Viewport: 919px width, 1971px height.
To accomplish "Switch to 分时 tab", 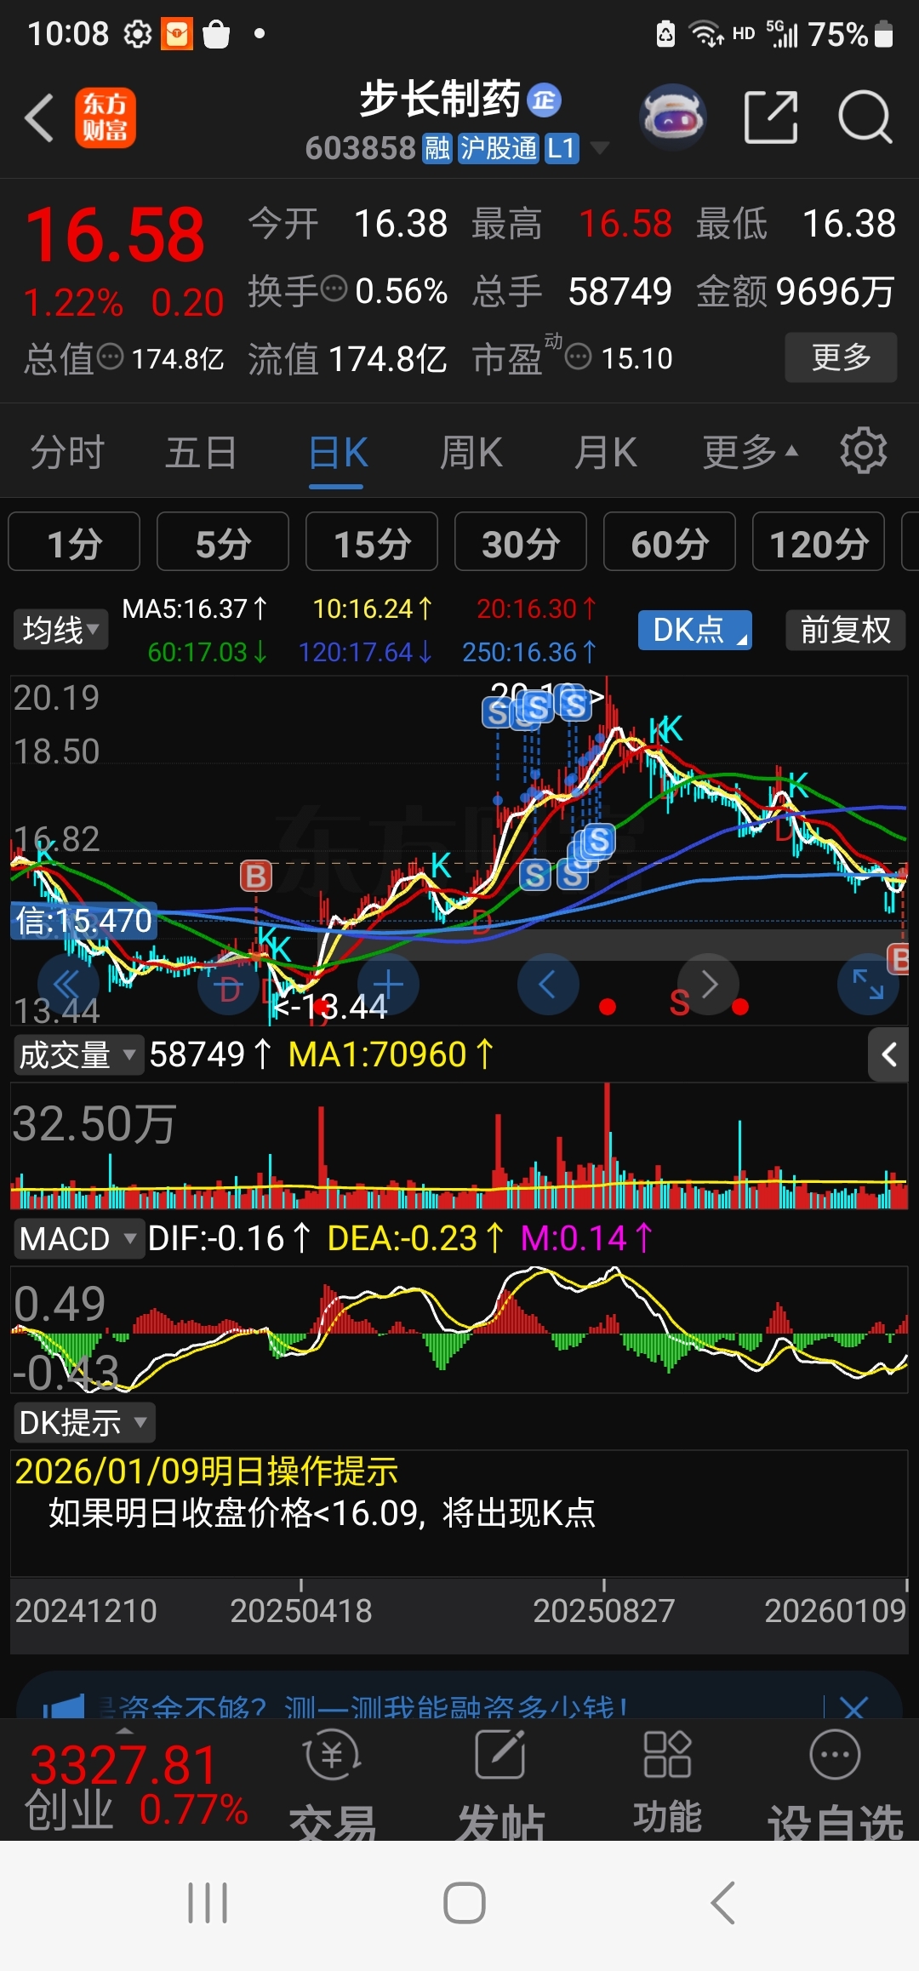I will pos(67,452).
